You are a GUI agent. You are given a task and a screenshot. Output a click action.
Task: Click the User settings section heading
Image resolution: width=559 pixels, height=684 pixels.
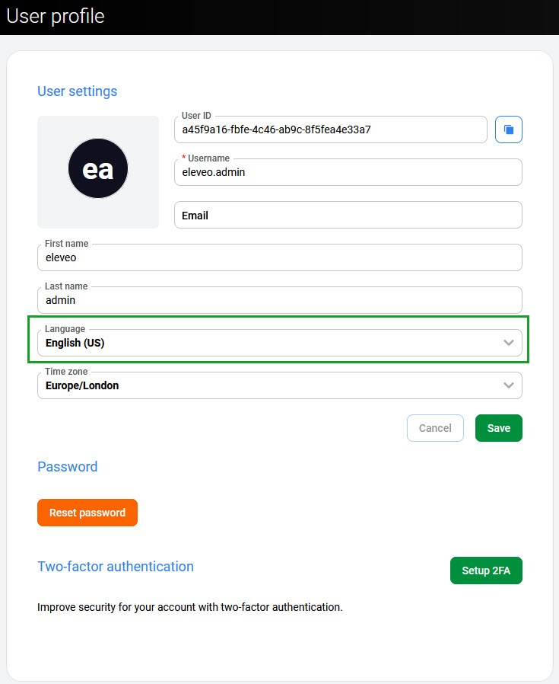point(78,91)
